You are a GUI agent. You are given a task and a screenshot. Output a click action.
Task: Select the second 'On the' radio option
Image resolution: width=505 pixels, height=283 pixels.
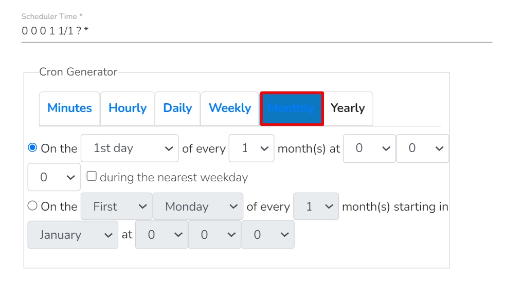[32, 206]
